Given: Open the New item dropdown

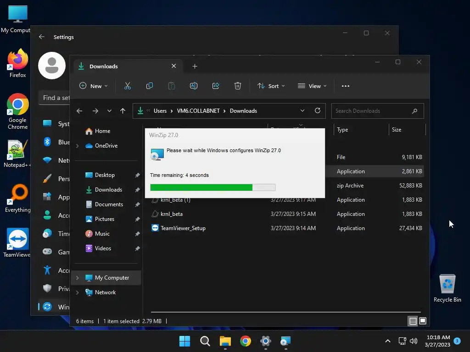Looking at the screenshot, I should tap(93, 86).
